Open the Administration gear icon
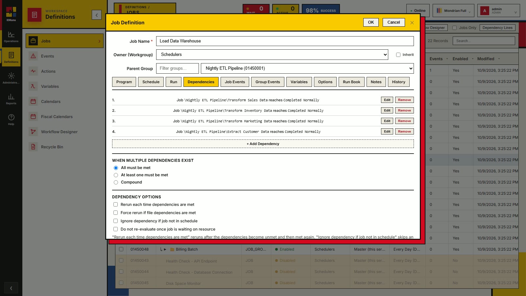 coord(11,78)
